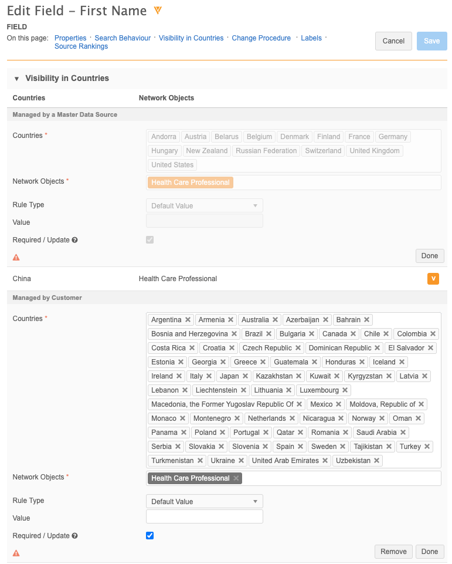452x564 pixels.
Task: Open the Rule Type dropdown in customer section
Action: 204,501
